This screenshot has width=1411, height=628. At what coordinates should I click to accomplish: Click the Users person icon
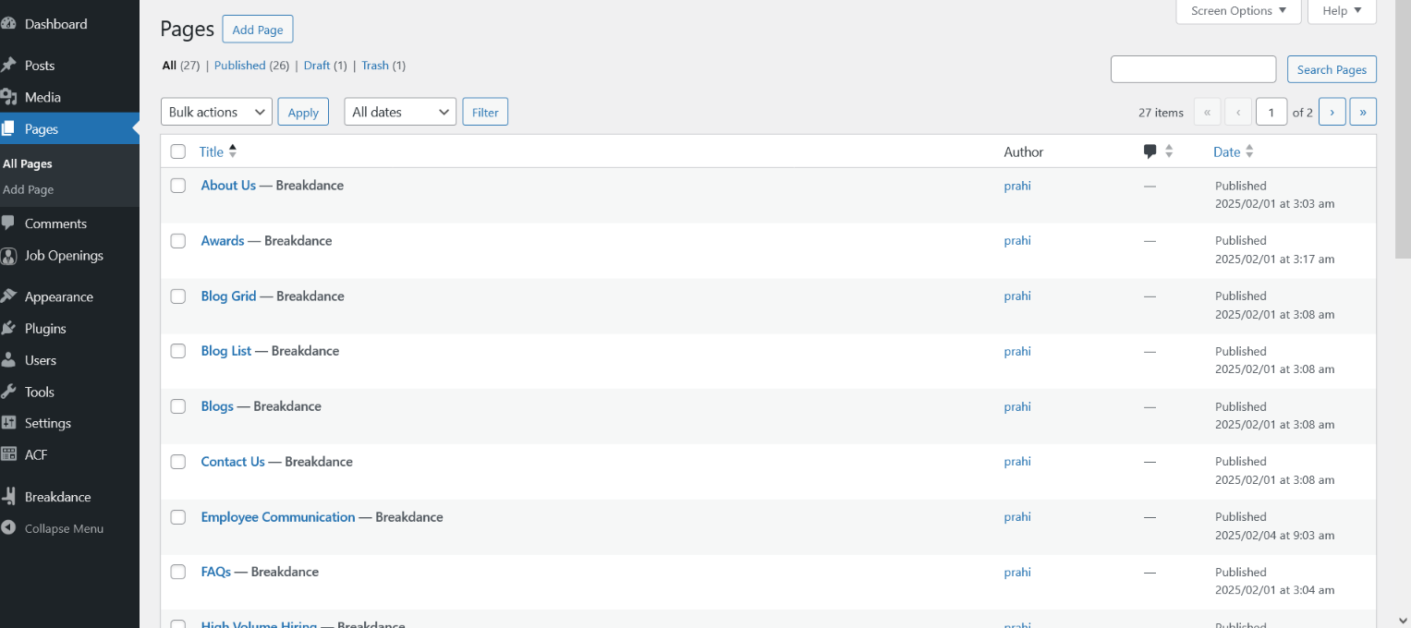(8, 360)
